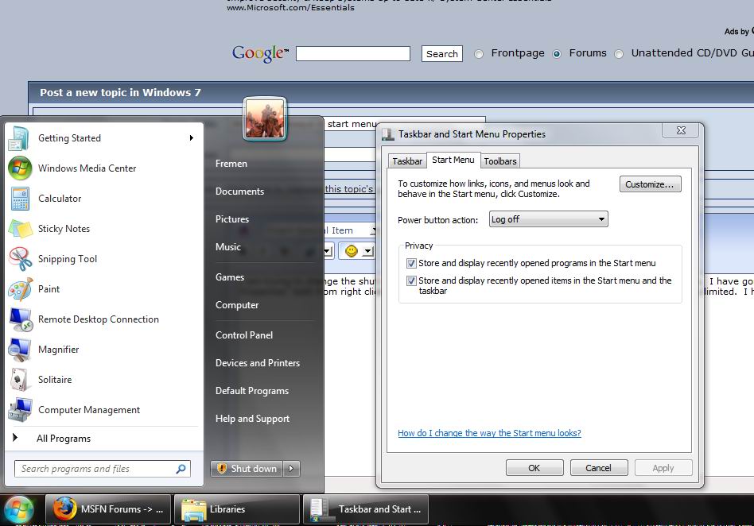This screenshot has width=754, height=526.
Task: Select the Frontpage radio button
Action: tap(478, 53)
